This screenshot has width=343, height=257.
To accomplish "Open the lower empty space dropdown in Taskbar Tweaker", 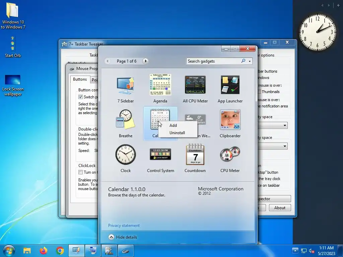I will [273, 146].
